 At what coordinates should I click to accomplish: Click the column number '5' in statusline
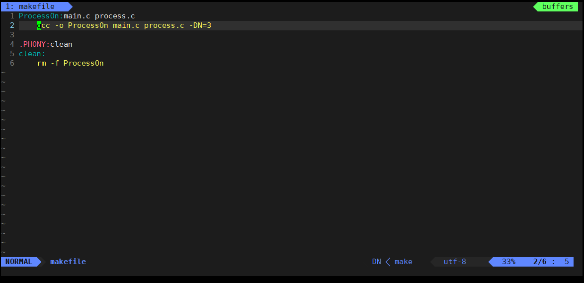567,262
